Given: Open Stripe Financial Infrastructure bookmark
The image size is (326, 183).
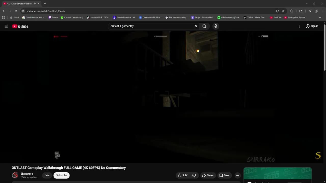Looking at the screenshot, I should [203, 18].
